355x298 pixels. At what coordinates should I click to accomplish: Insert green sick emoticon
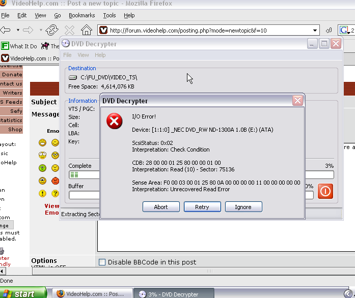point(42,168)
